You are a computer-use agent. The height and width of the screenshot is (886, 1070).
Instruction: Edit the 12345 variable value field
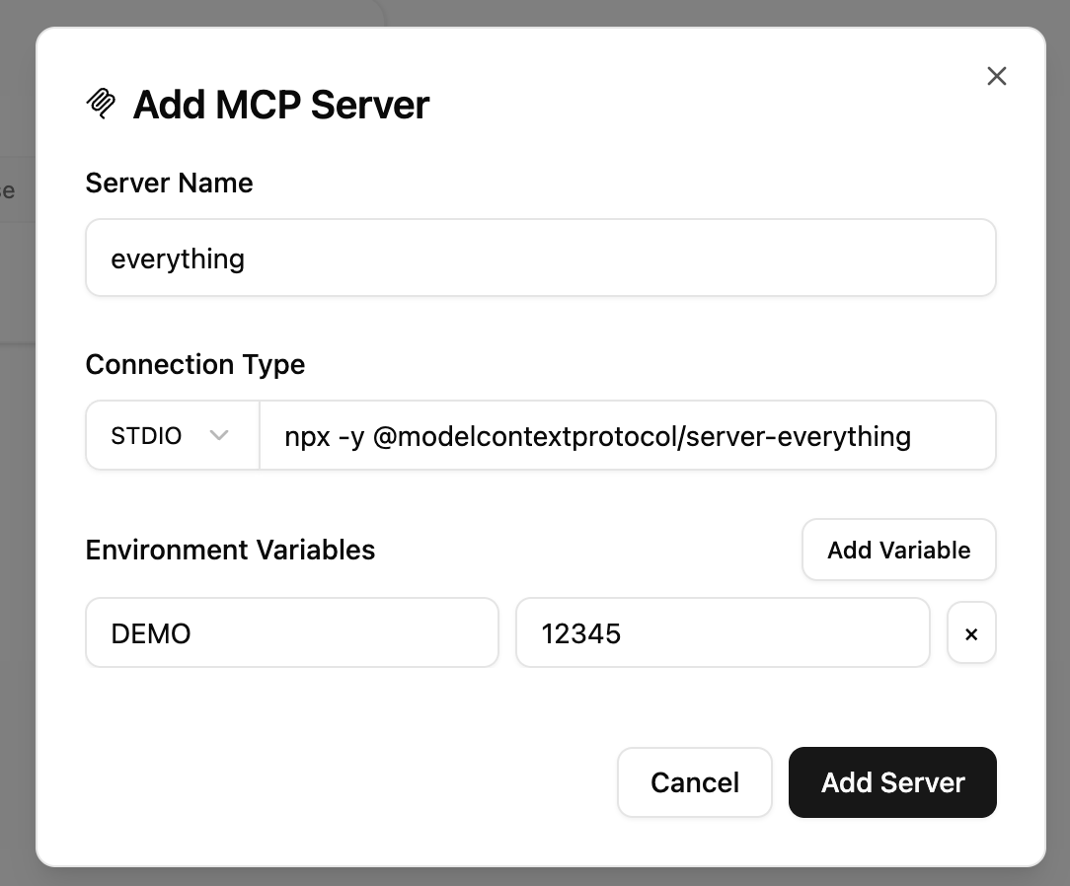pyautogui.click(x=723, y=633)
